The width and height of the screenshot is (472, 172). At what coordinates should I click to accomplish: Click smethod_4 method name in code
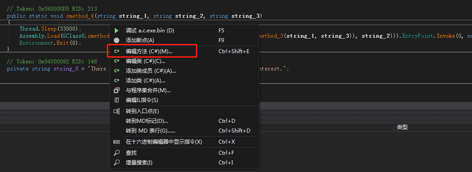(x=80, y=16)
